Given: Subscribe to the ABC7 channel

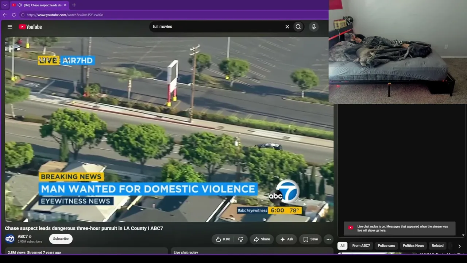Looking at the screenshot, I should [x=61, y=239].
